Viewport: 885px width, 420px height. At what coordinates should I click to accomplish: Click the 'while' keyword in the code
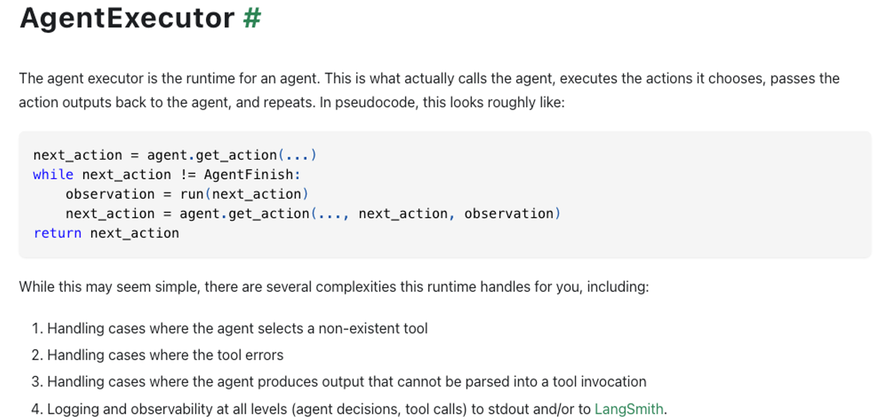(x=53, y=174)
